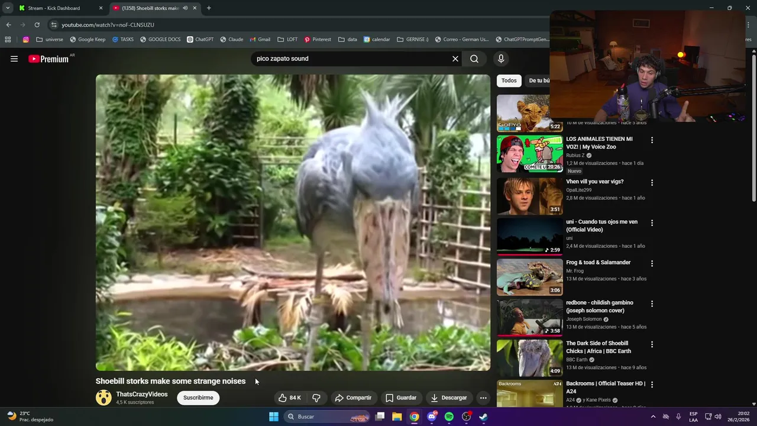Click the magnifier search button

click(474, 59)
